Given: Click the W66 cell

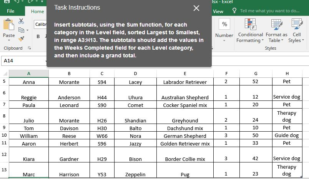Looking at the screenshot, I should tap(102, 136).
